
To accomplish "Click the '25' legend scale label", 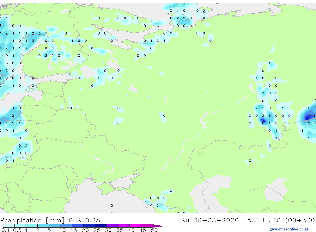I will point(97,230).
